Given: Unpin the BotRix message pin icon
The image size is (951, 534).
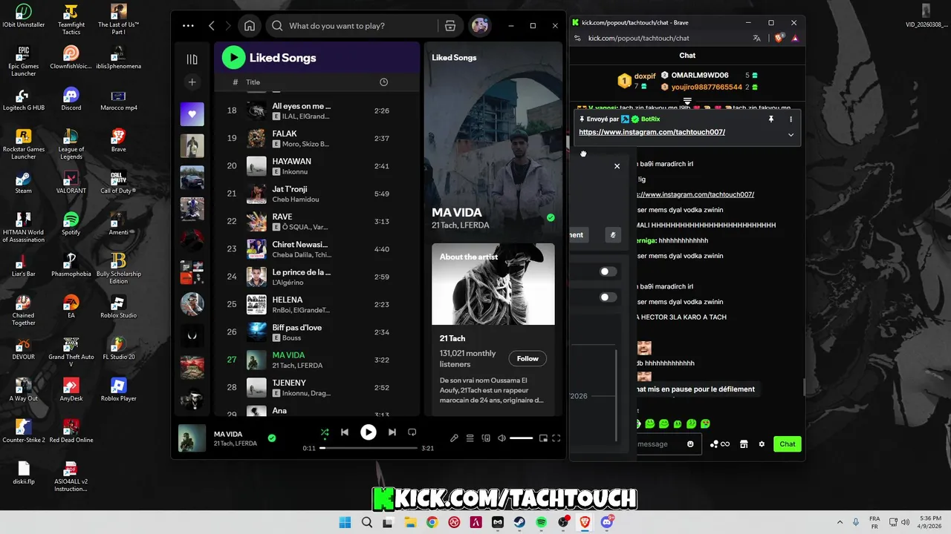Looking at the screenshot, I should 771,119.
